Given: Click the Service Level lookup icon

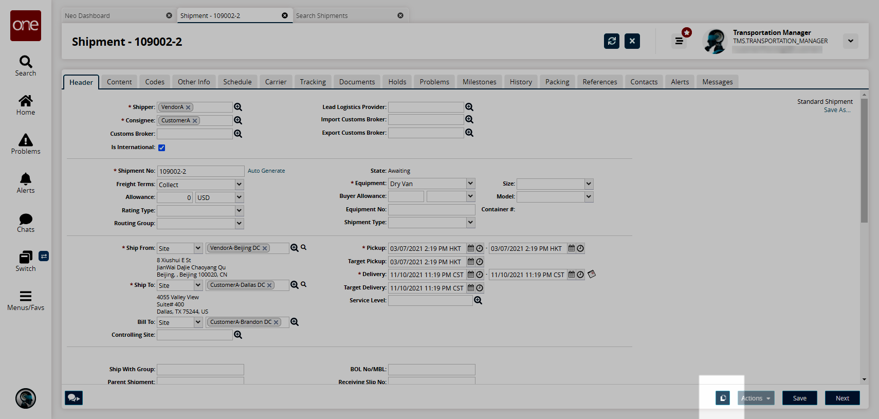Looking at the screenshot, I should tap(478, 300).
